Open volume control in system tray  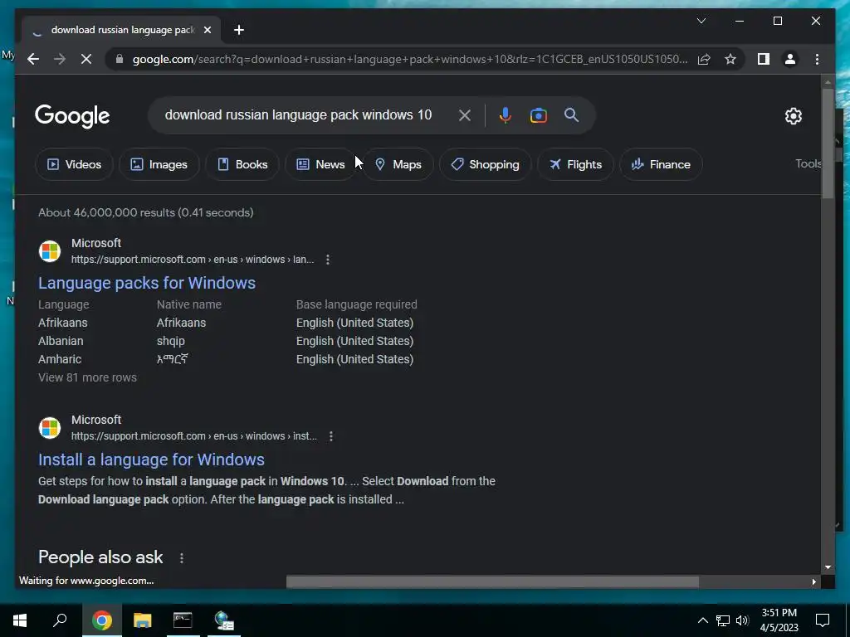click(x=743, y=620)
